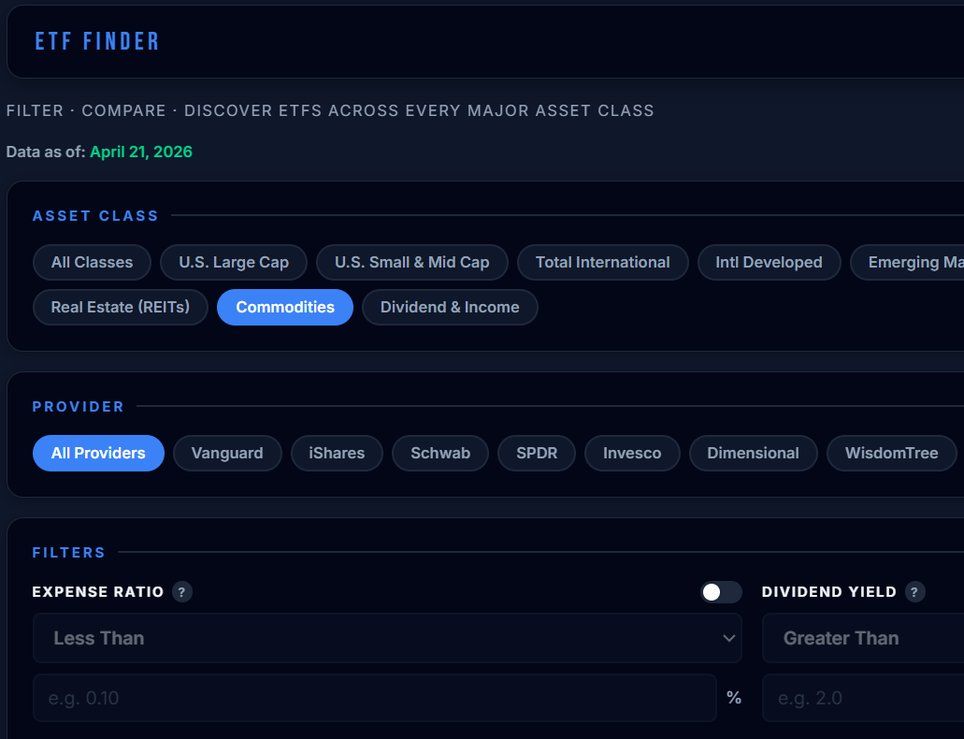
Task: Enable the Expense Ratio filter switch
Action: click(720, 592)
